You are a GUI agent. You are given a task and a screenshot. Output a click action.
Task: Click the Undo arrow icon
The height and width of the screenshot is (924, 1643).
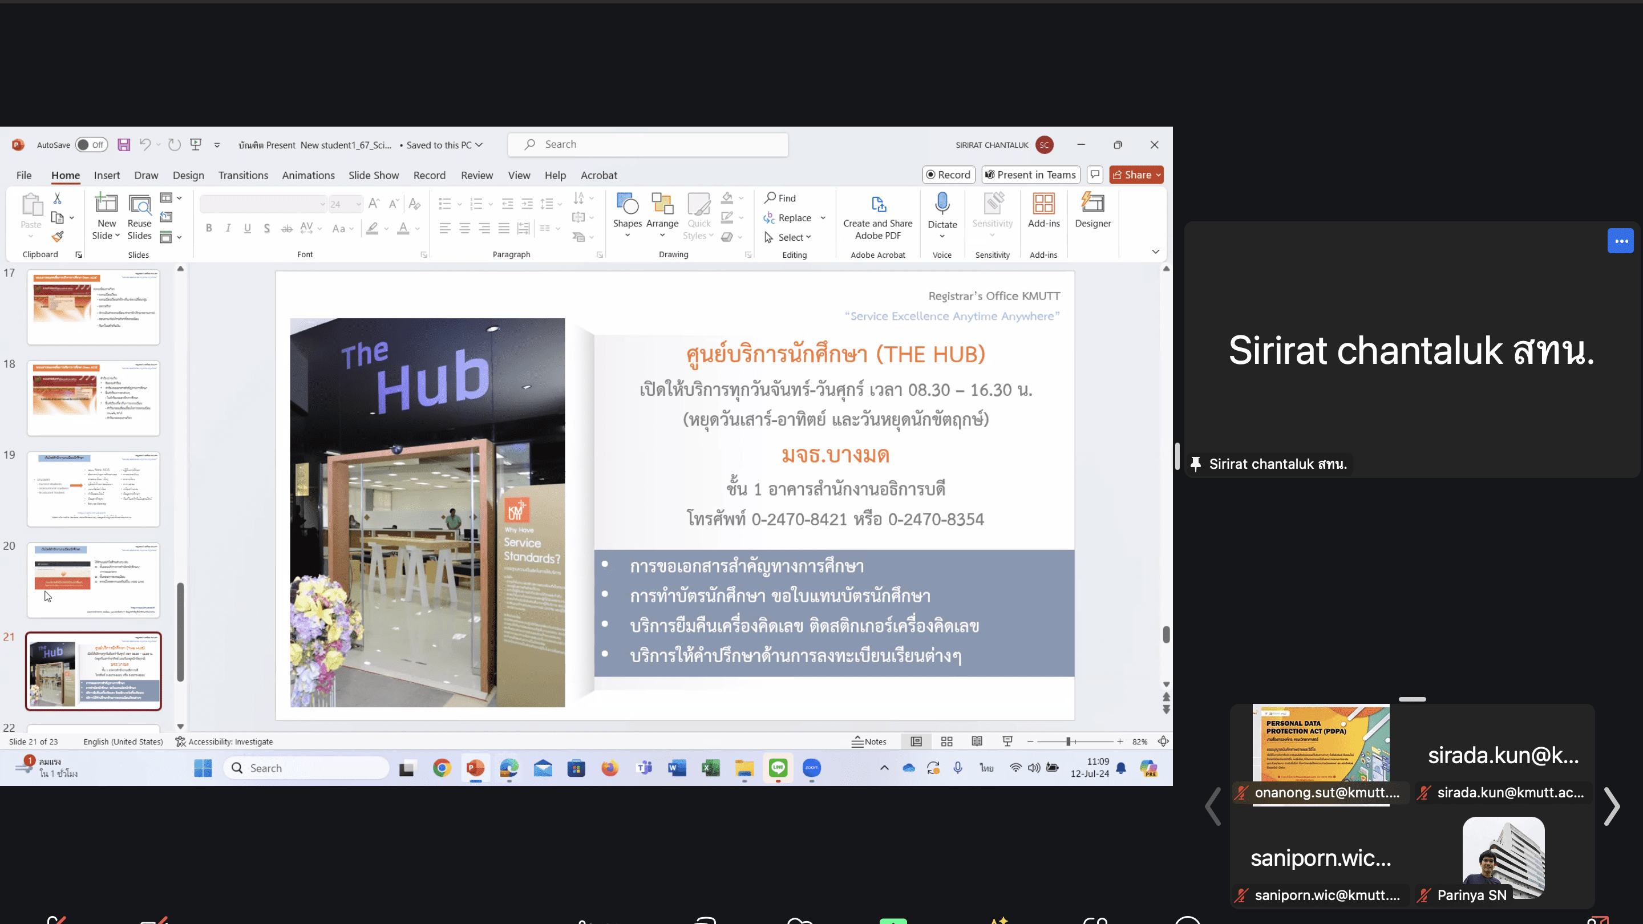tap(145, 145)
